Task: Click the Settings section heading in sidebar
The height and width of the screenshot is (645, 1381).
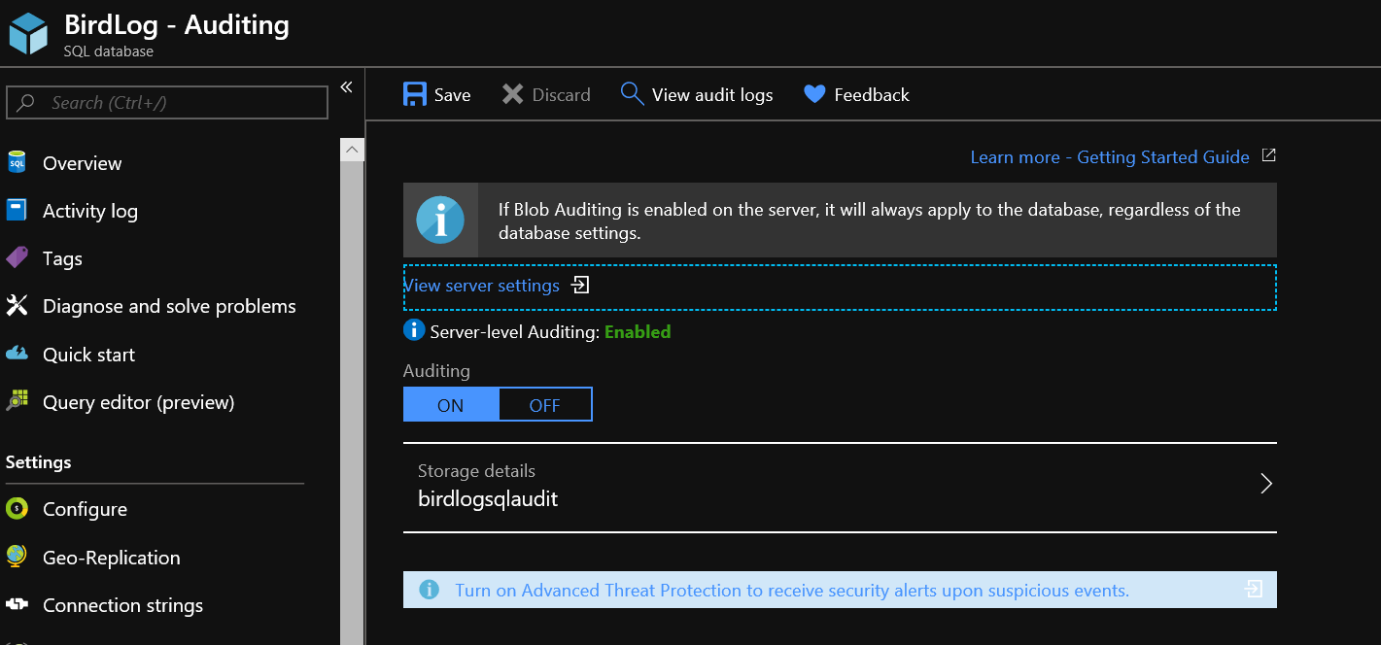Action: (x=38, y=461)
